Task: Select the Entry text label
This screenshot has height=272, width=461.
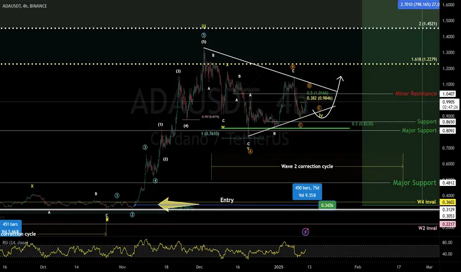Action: coord(227,200)
